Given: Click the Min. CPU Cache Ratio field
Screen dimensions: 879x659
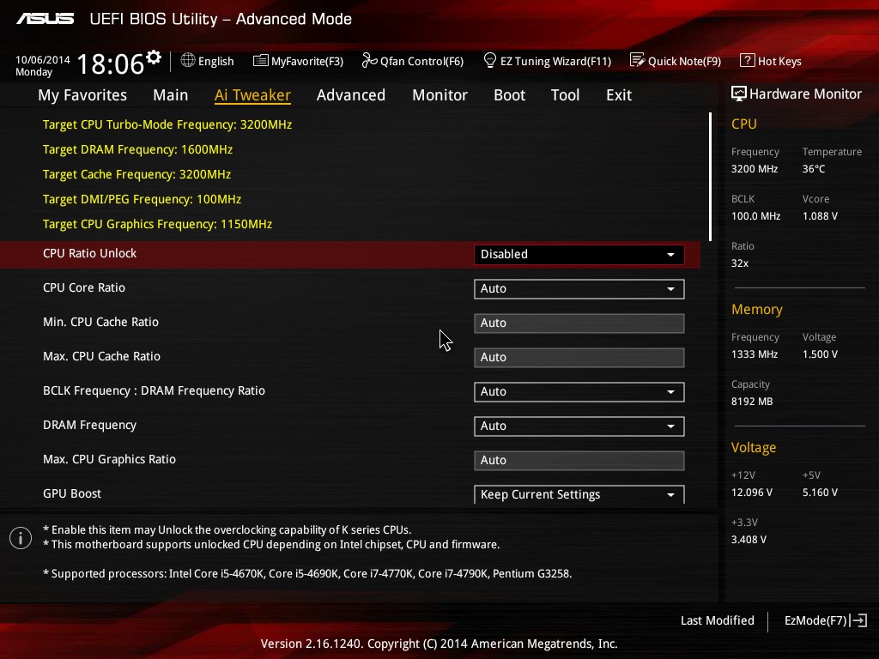Looking at the screenshot, I should [579, 323].
